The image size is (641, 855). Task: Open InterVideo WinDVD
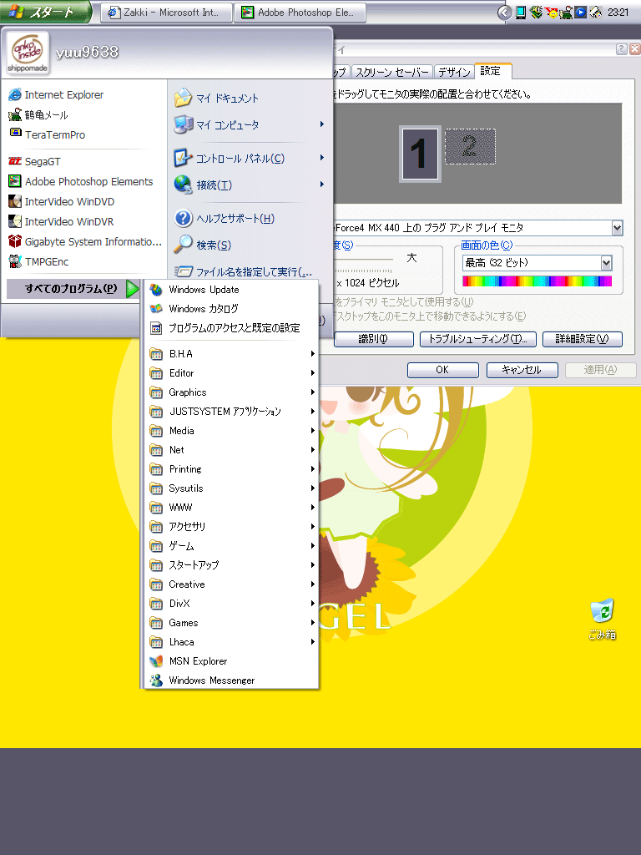coord(68,201)
